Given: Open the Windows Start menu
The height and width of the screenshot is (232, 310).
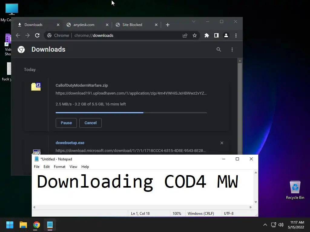Looking at the screenshot, I should coord(10,225).
